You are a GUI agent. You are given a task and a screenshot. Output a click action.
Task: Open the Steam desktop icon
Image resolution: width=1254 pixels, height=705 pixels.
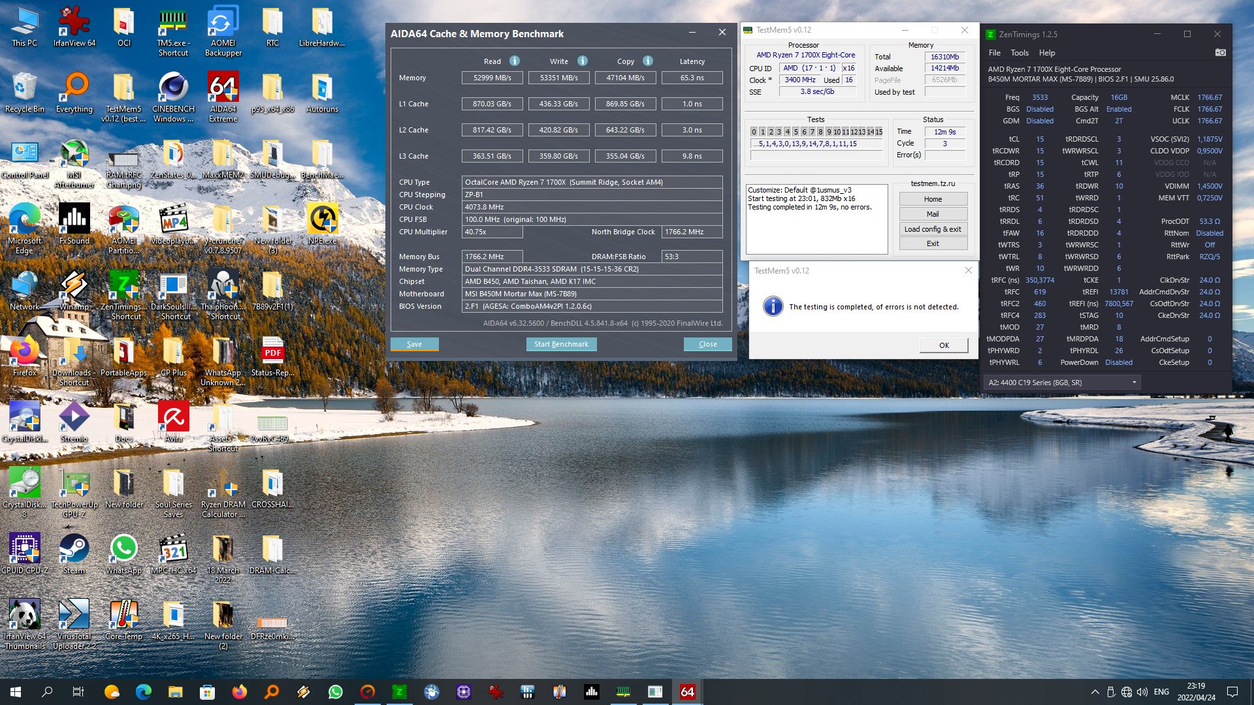[74, 554]
